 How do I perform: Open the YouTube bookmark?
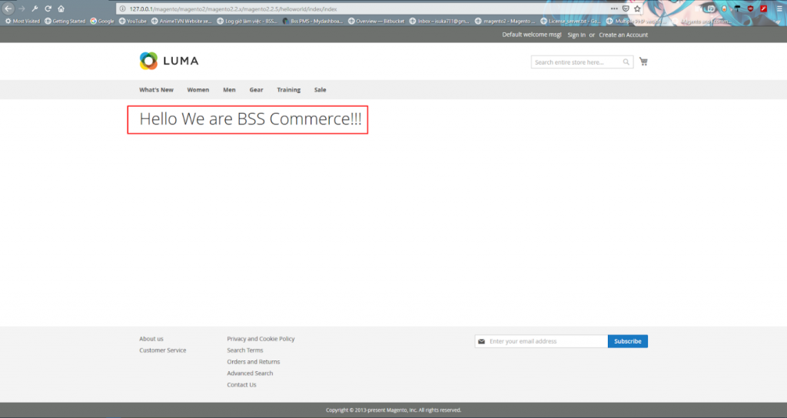(x=132, y=21)
